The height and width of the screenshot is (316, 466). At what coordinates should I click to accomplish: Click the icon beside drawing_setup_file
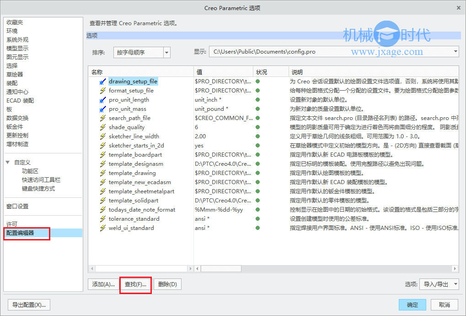pos(102,82)
